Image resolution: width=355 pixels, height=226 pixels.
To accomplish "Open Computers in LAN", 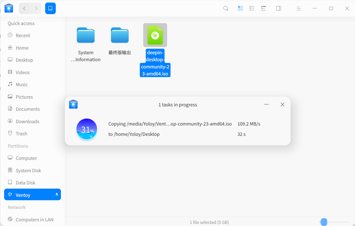I will click(x=33, y=220).
